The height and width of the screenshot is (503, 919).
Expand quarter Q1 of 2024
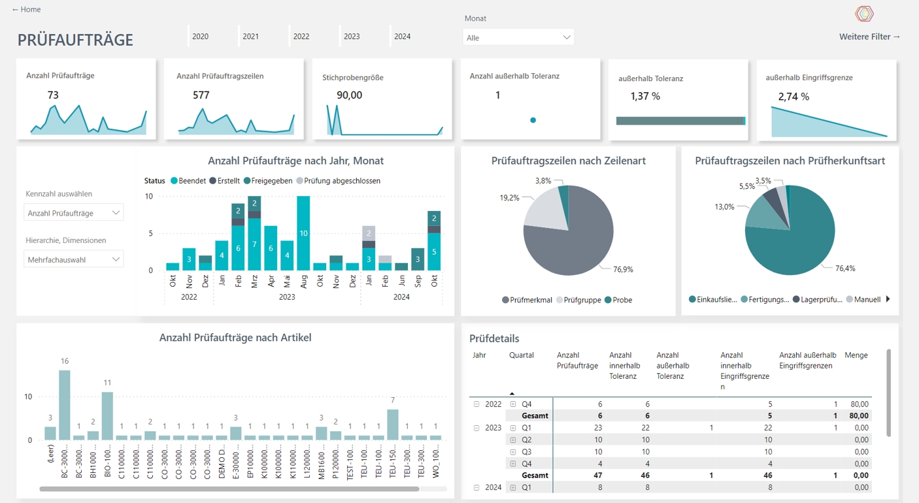pos(513,487)
